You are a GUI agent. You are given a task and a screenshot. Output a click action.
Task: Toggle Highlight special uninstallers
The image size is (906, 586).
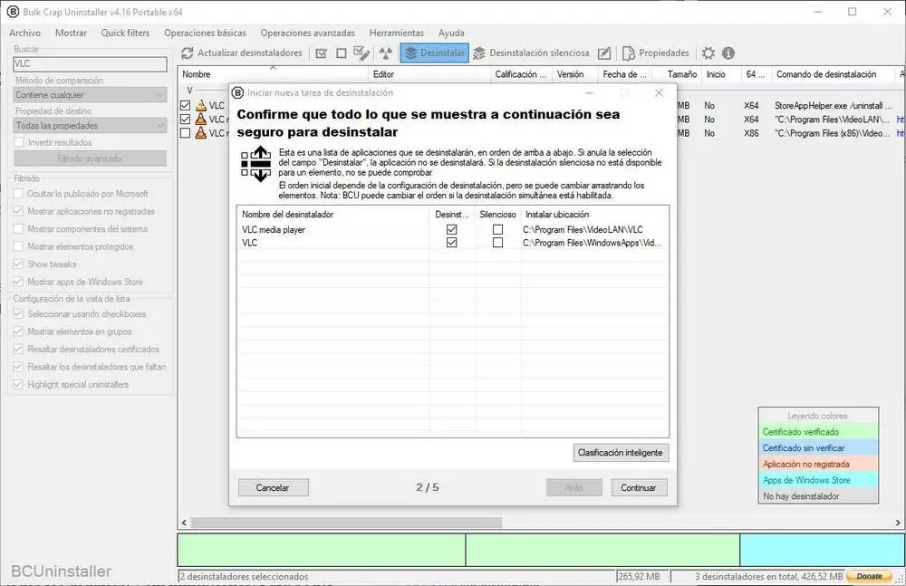(18, 384)
